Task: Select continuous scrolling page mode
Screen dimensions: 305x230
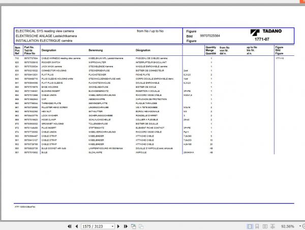Action: click(x=257, y=226)
